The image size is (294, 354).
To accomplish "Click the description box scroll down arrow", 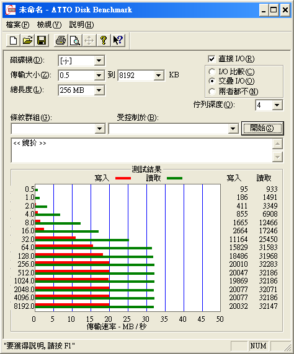I will [277, 157].
